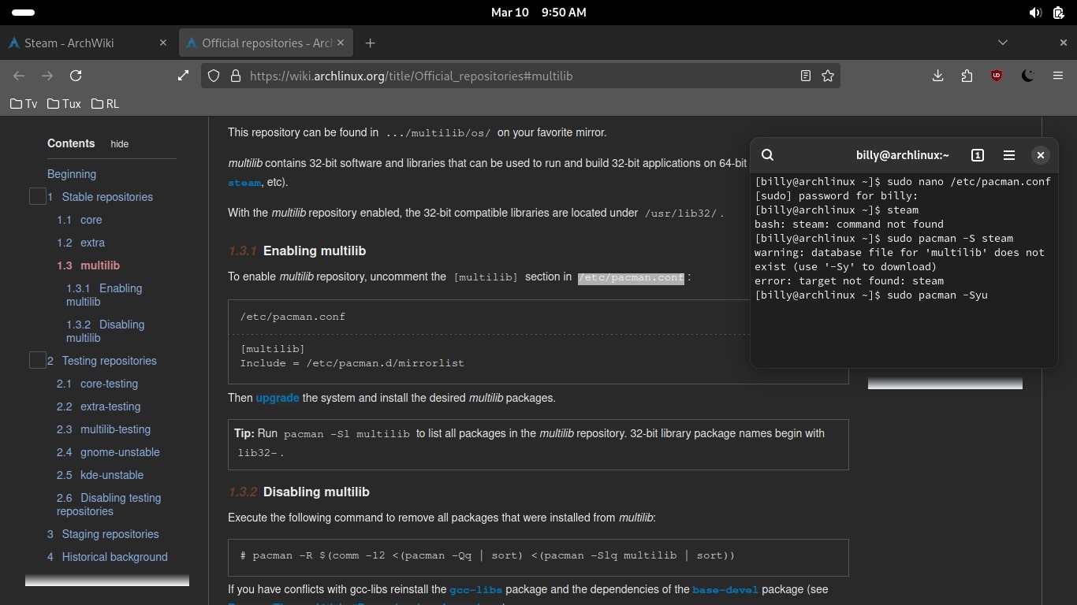
Task: Click the terminal search icon
Action: tap(768, 155)
